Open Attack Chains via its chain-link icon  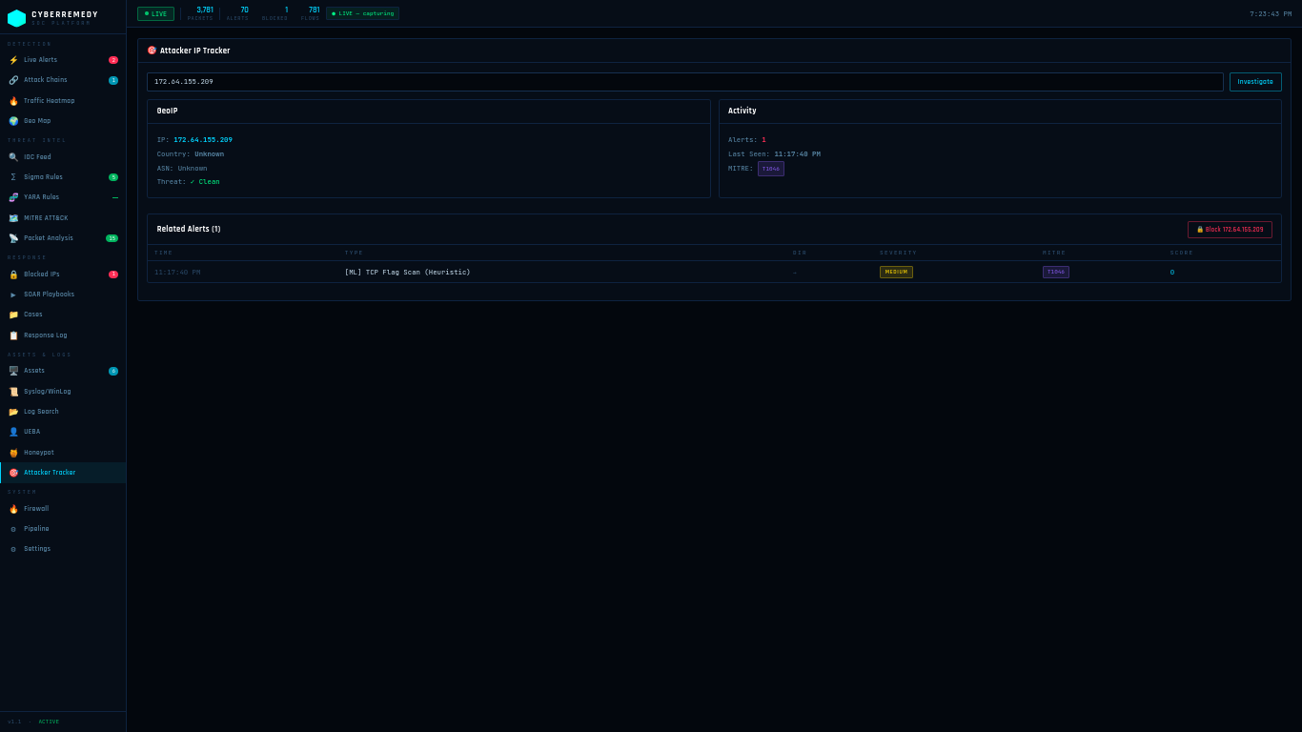click(13, 80)
